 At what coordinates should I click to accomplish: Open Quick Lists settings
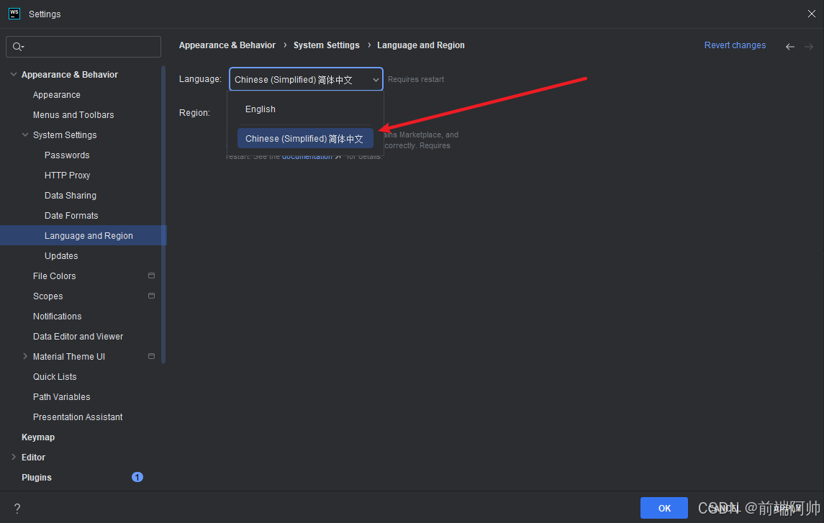[x=55, y=376]
